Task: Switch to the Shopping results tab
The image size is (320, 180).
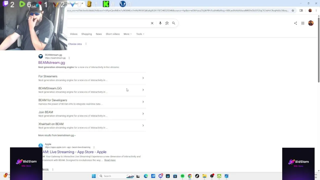Action: 86,34
